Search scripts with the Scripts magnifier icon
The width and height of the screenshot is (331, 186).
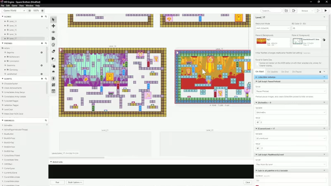point(46,79)
